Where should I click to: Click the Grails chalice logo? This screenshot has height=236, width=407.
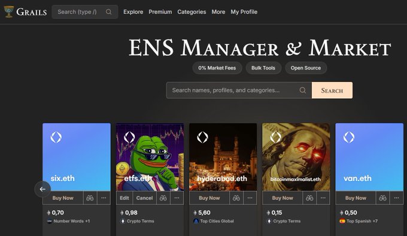tap(9, 12)
